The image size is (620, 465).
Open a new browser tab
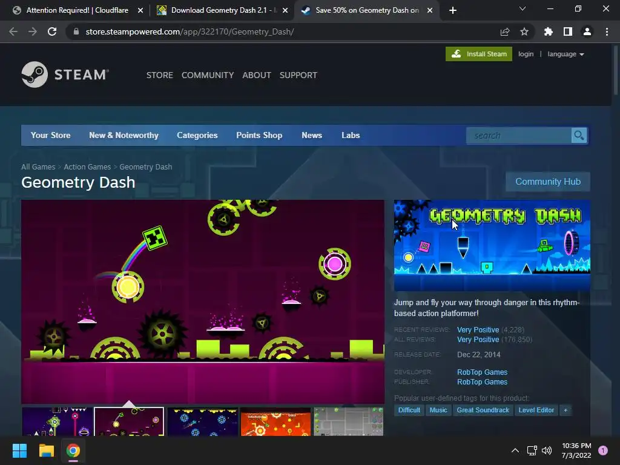453,10
